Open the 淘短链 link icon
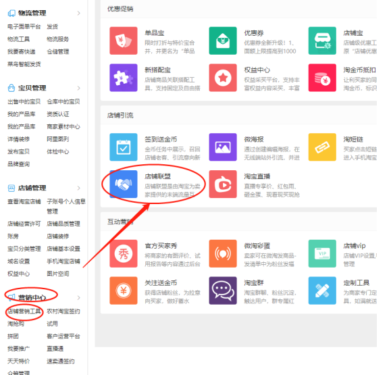This screenshot has height=375, width=389. pyautogui.click(x=322, y=147)
